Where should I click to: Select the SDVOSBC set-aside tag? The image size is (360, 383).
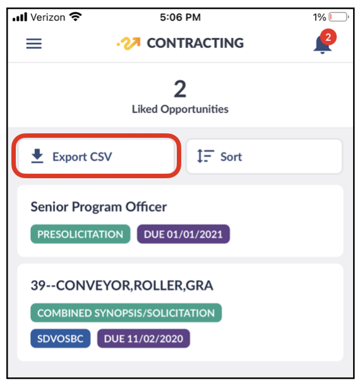click(x=60, y=338)
